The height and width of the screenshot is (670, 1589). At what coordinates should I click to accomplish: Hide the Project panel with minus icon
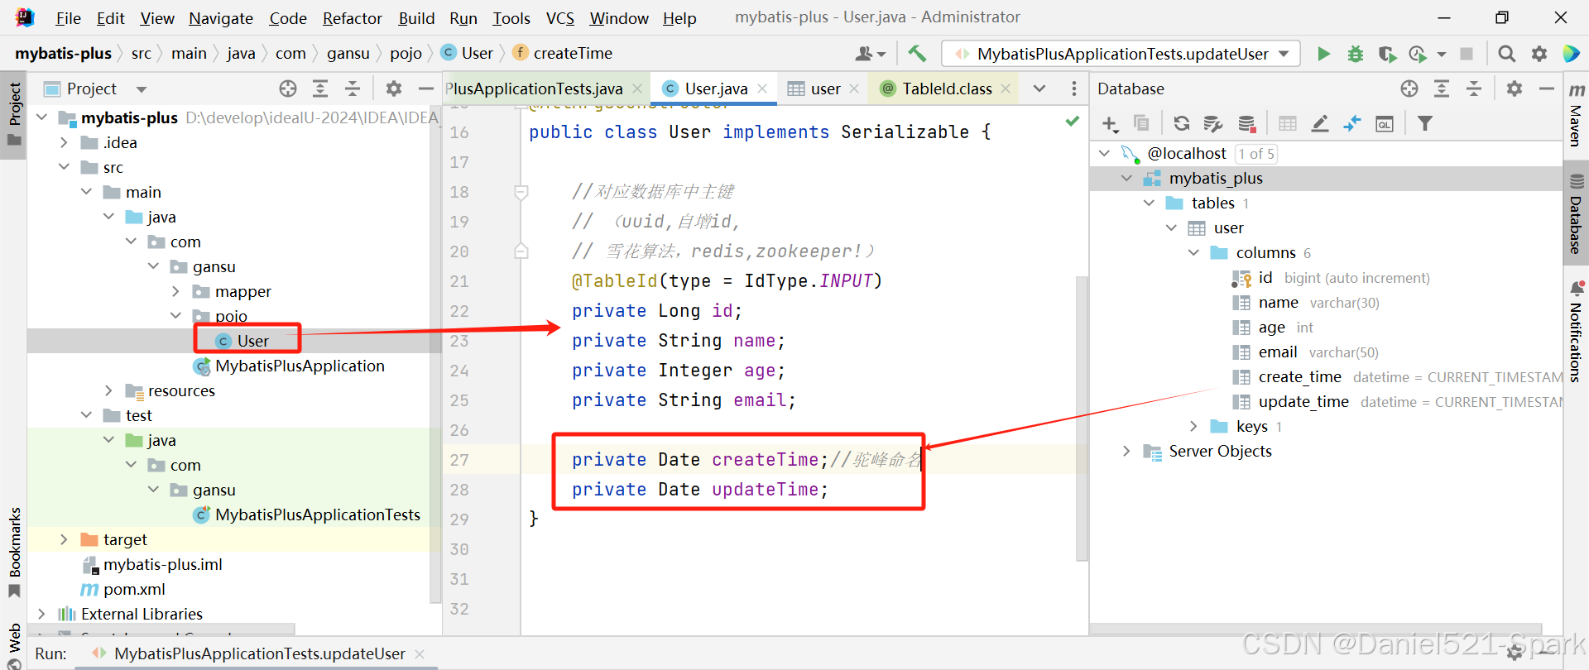(x=426, y=89)
